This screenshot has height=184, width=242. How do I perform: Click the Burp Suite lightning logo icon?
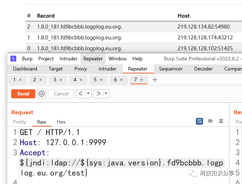13,59
